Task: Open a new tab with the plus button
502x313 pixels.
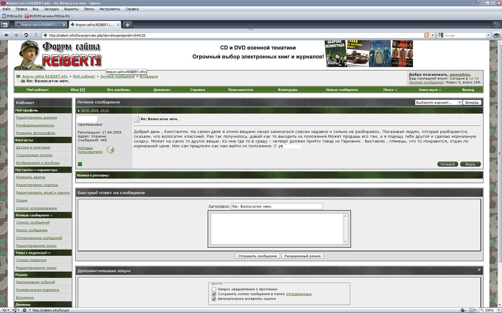Action: click(x=127, y=24)
